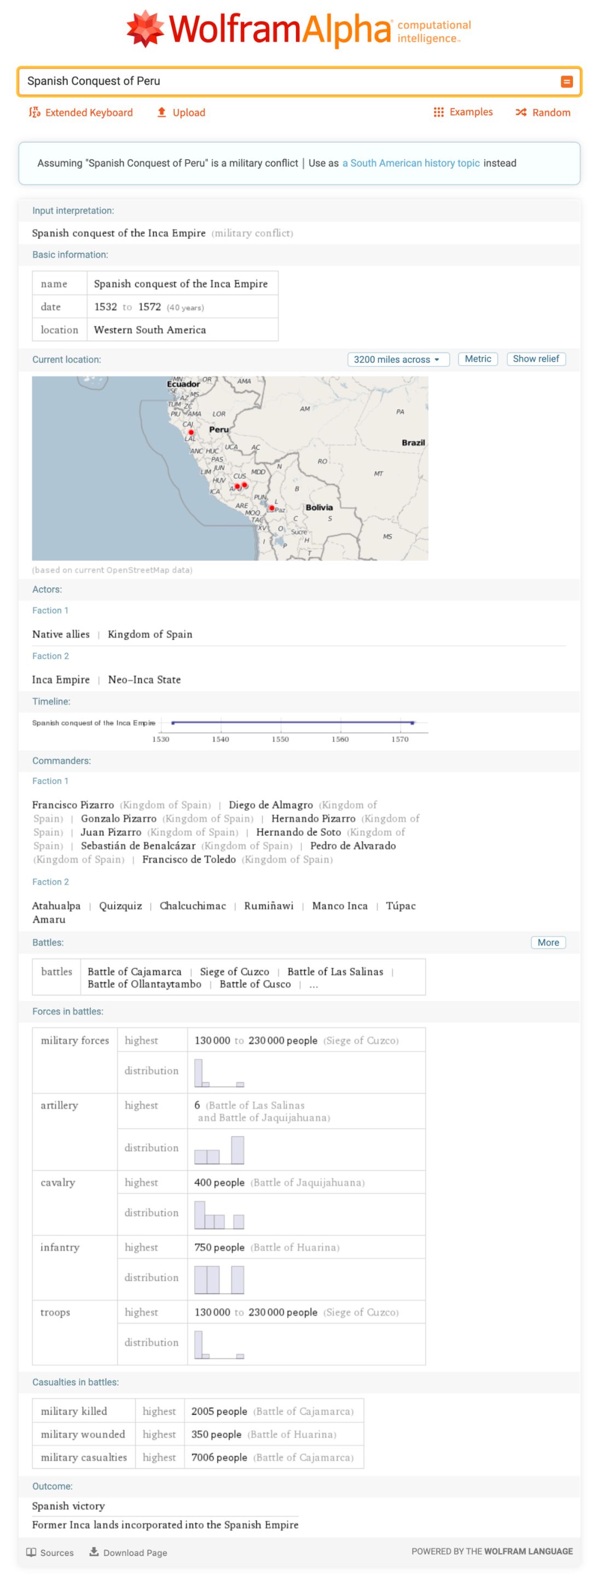Click '400 people' cavalry highest value

click(x=219, y=1182)
